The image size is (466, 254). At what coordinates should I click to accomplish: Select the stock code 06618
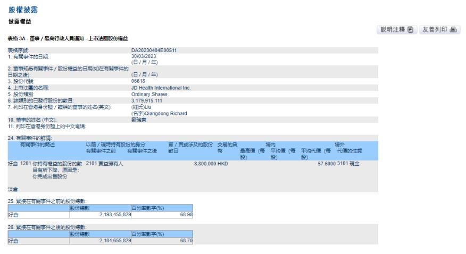pos(138,82)
